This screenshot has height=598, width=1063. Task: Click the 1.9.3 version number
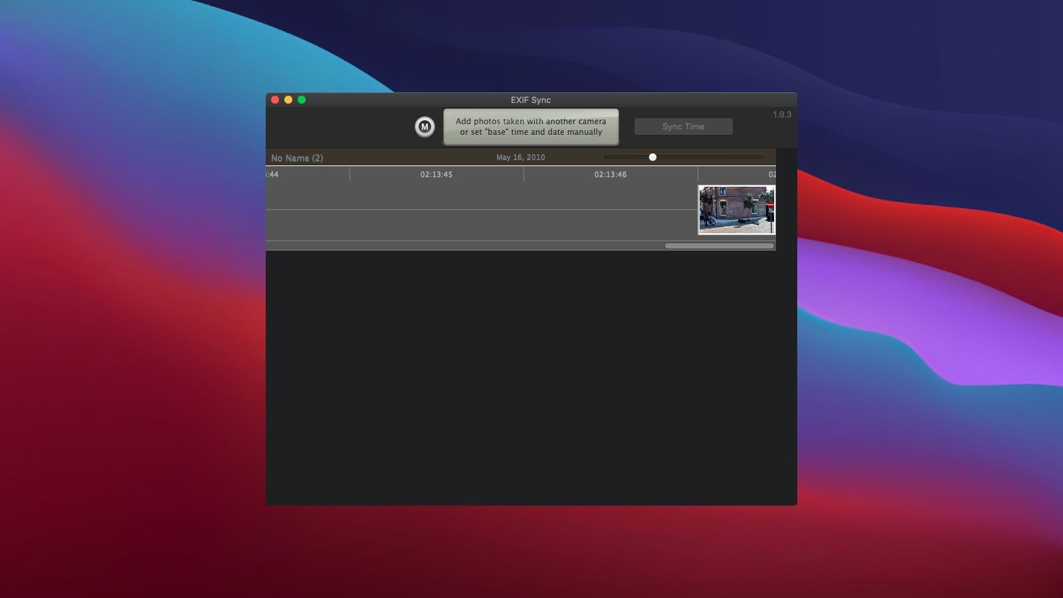(781, 114)
